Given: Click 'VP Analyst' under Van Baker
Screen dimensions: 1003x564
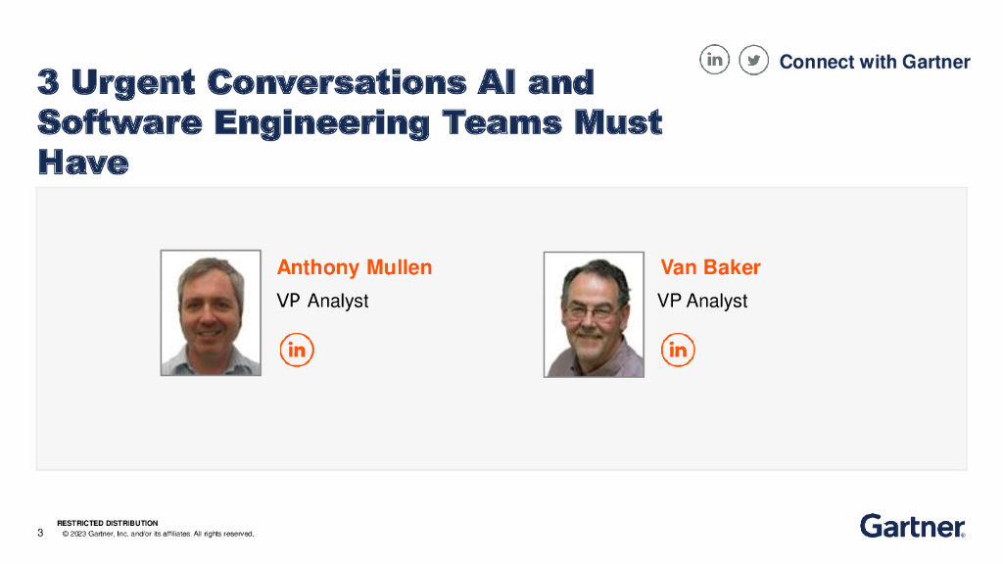Looking at the screenshot, I should [702, 301].
